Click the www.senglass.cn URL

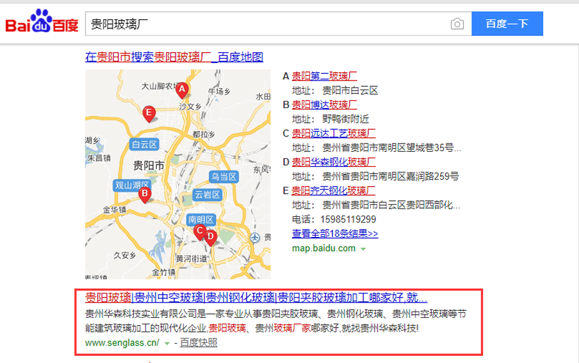click(x=122, y=342)
